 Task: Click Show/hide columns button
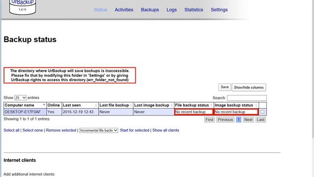tap(249, 88)
